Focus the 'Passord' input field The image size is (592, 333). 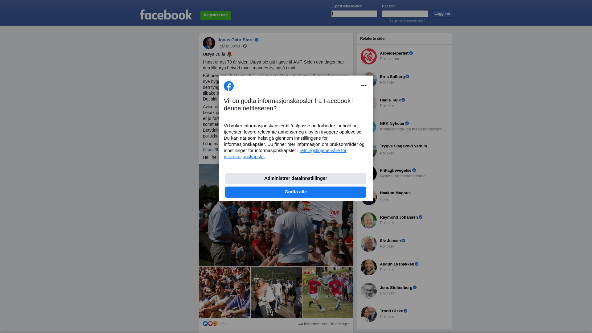[405, 14]
